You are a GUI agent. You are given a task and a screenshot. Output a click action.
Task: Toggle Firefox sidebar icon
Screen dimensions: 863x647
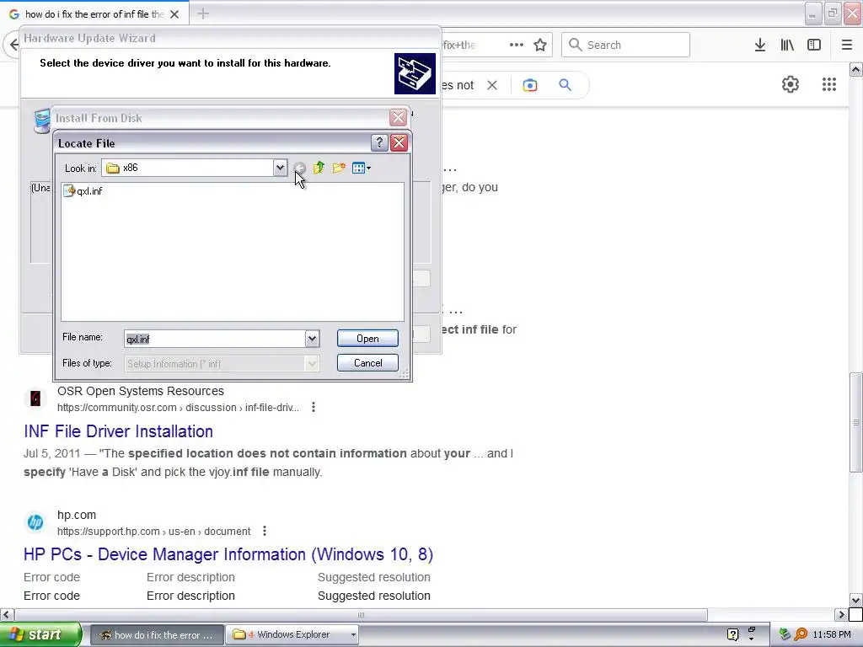(x=814, y=45)
